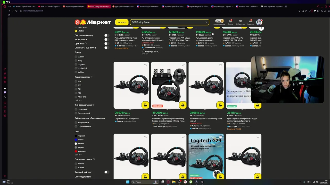
Task: Check the ПК compatibility checkbox
Action: point(76,89)
